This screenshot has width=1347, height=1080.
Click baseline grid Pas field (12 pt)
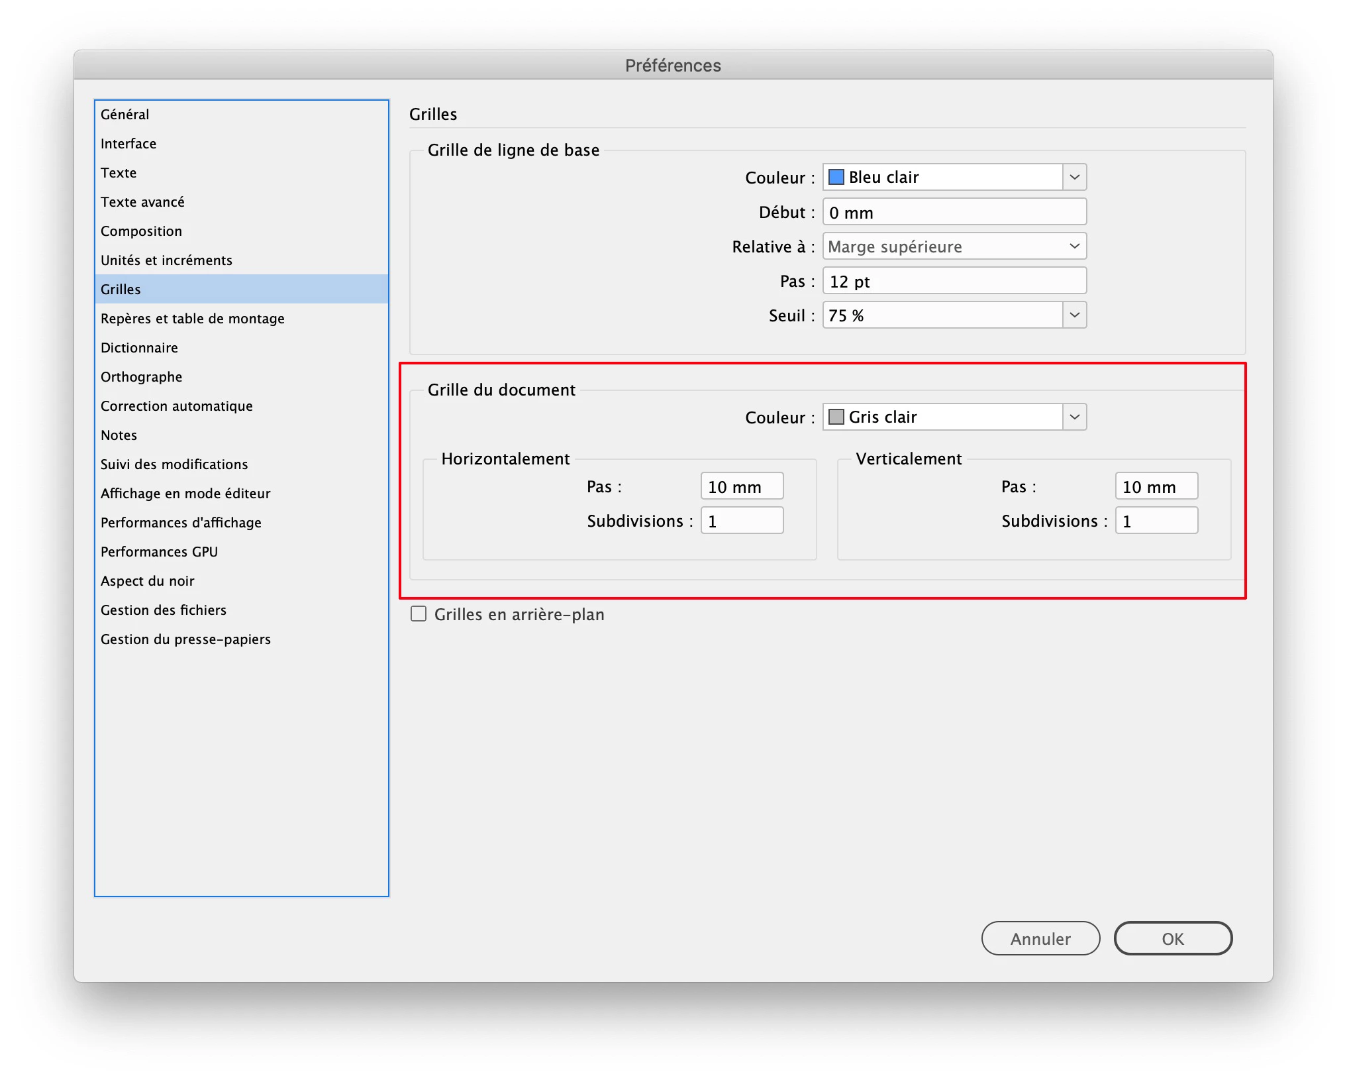954,282
